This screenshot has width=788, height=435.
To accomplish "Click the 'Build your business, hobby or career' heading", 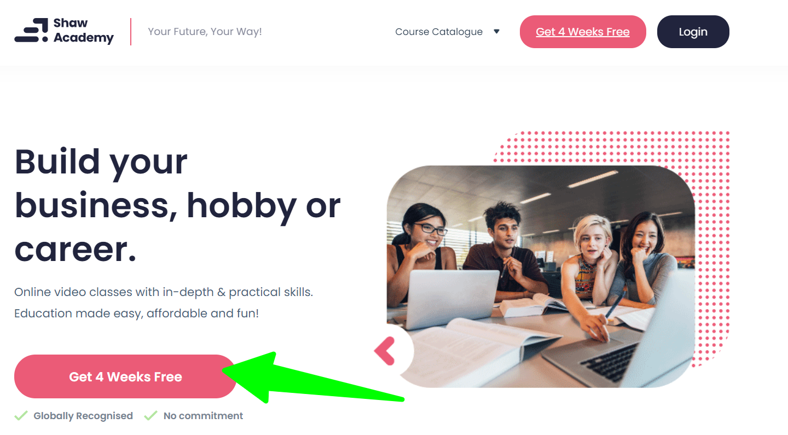I will (x=178, y=205).
